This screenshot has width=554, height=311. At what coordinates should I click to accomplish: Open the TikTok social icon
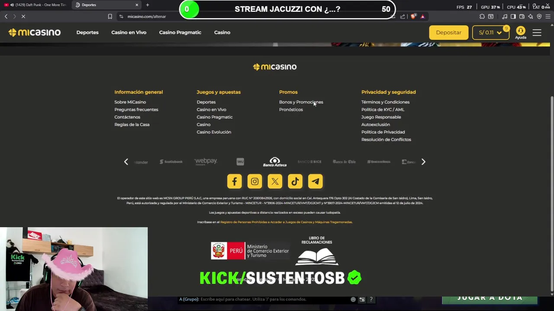pos(295,181)
